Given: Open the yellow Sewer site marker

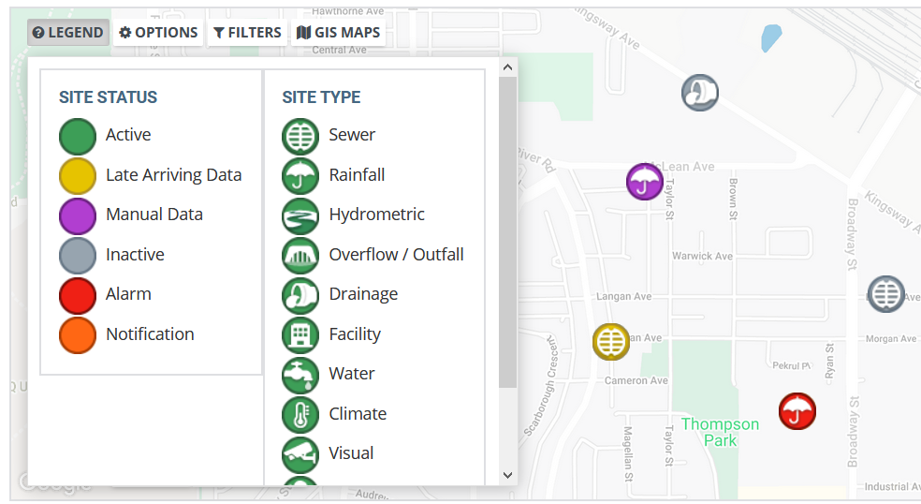Looking at the screenshot, I should click(611, 342).
